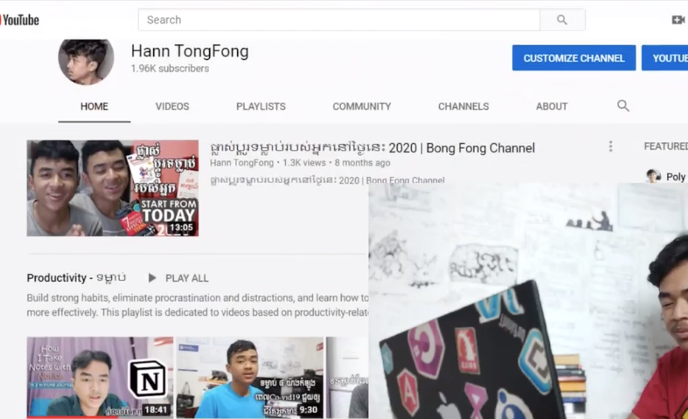Click the 1.96K subscribers text
This screenshot has width=688, height=419.
point(170,69)
